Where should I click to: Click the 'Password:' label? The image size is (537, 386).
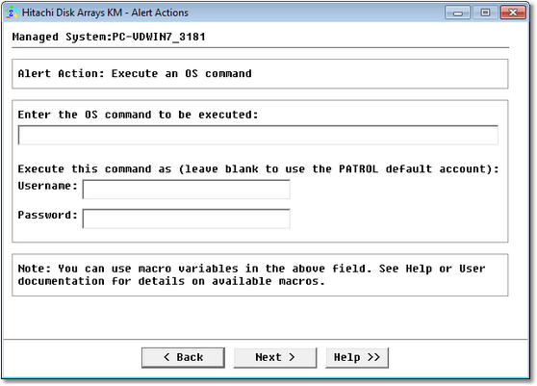pos(47,215)
